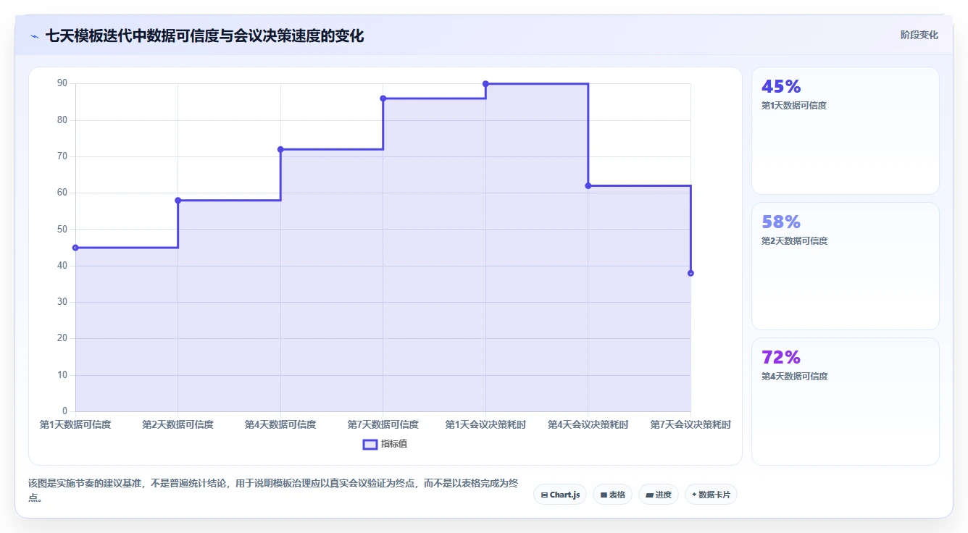This screenshot has width=968, height=533.
Task: Select the 第1天数据可信度 data point
Action: (75, 248)
